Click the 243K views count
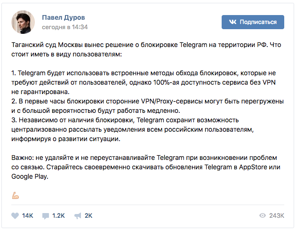This screenshot has width=296, height=230. coord(277,215)
